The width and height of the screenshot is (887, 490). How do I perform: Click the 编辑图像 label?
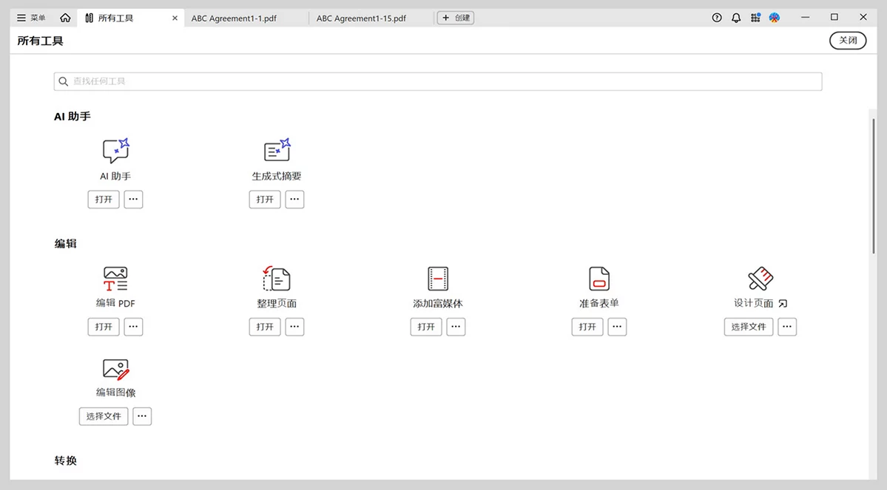click(116, 392)
